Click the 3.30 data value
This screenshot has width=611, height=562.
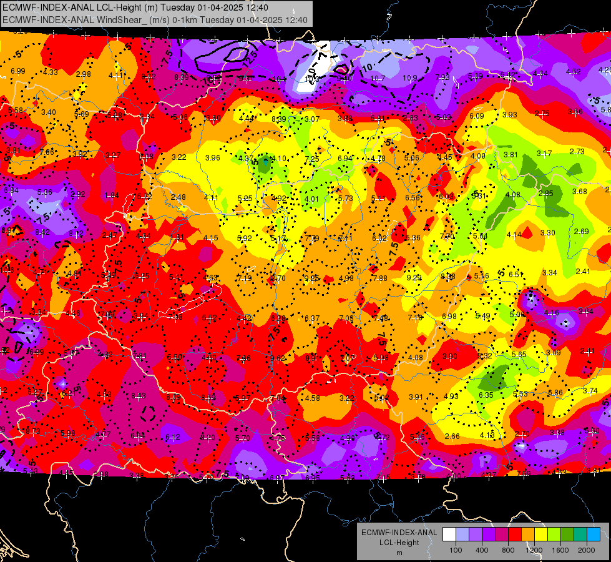(547, 232)
